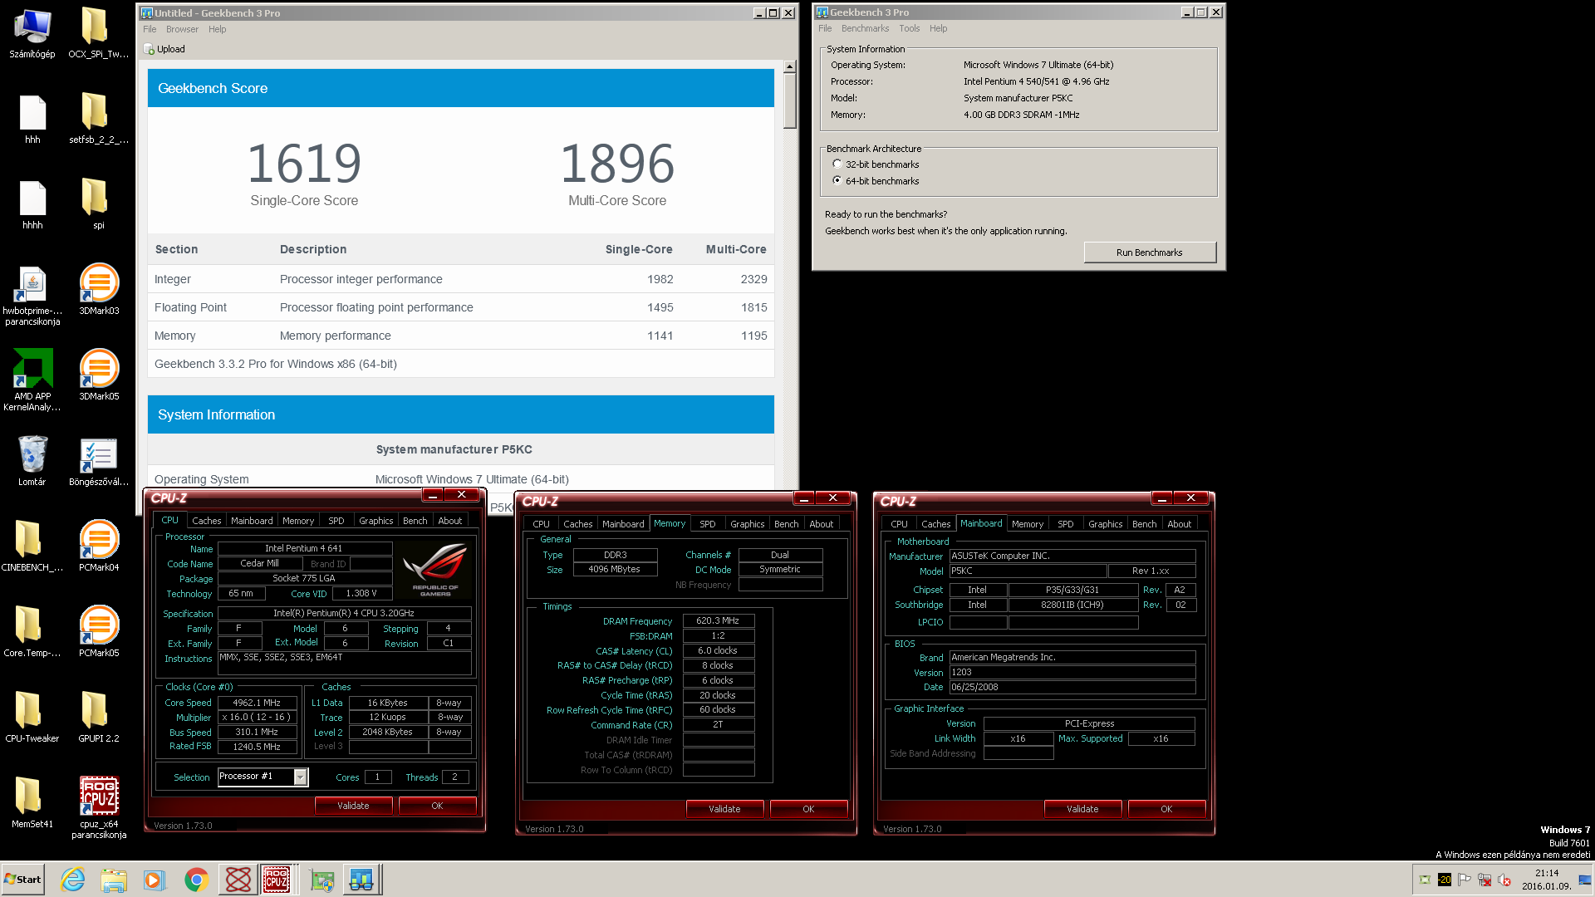The image size is (1595, 897).
Task: Click the 1619 Single-Core Score value
Action: (x=304, y=164)
